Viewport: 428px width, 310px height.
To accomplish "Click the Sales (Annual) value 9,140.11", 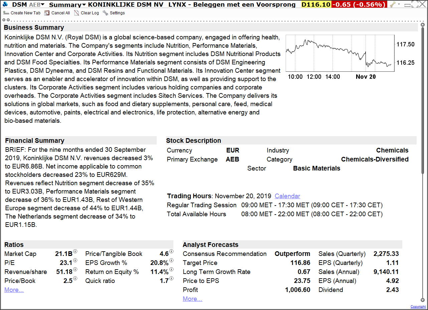I will (x=386, y=272).
